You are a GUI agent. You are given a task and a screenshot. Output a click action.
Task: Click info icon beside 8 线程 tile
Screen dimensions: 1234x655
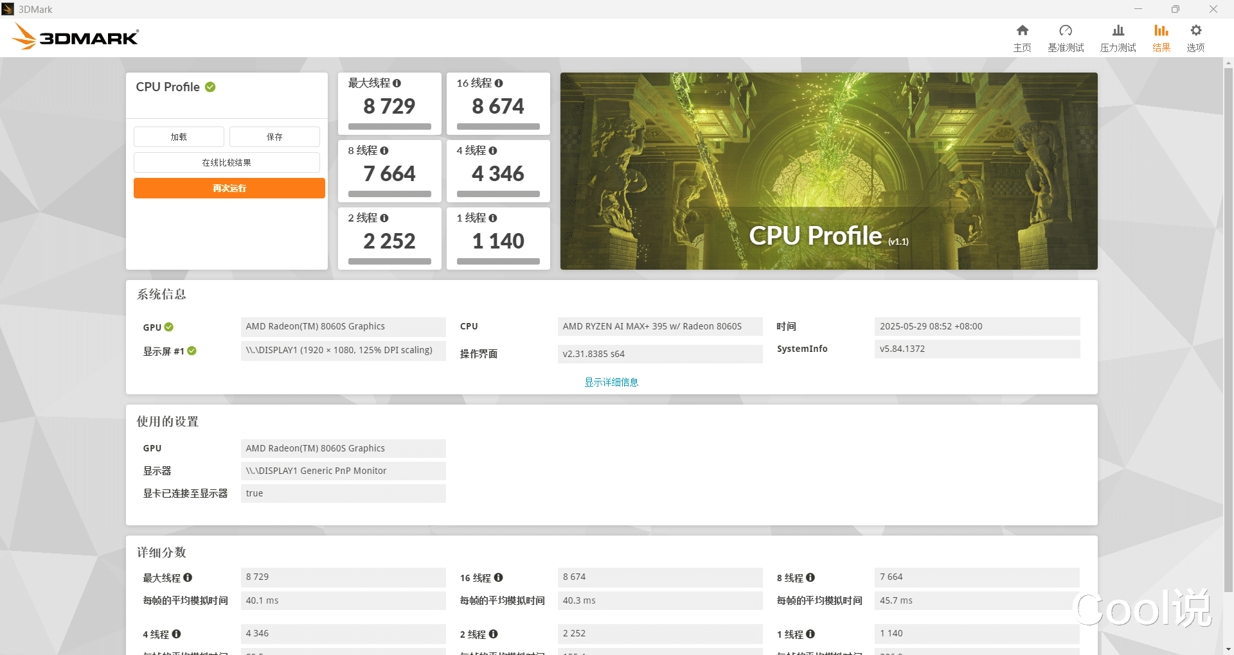pos(384,151)
